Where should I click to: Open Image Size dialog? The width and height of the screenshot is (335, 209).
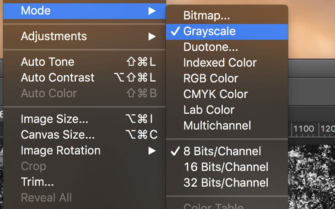54,119
